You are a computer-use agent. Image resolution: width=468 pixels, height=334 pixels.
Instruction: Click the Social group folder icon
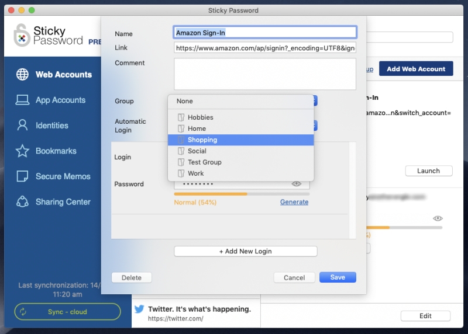[181, 151]
